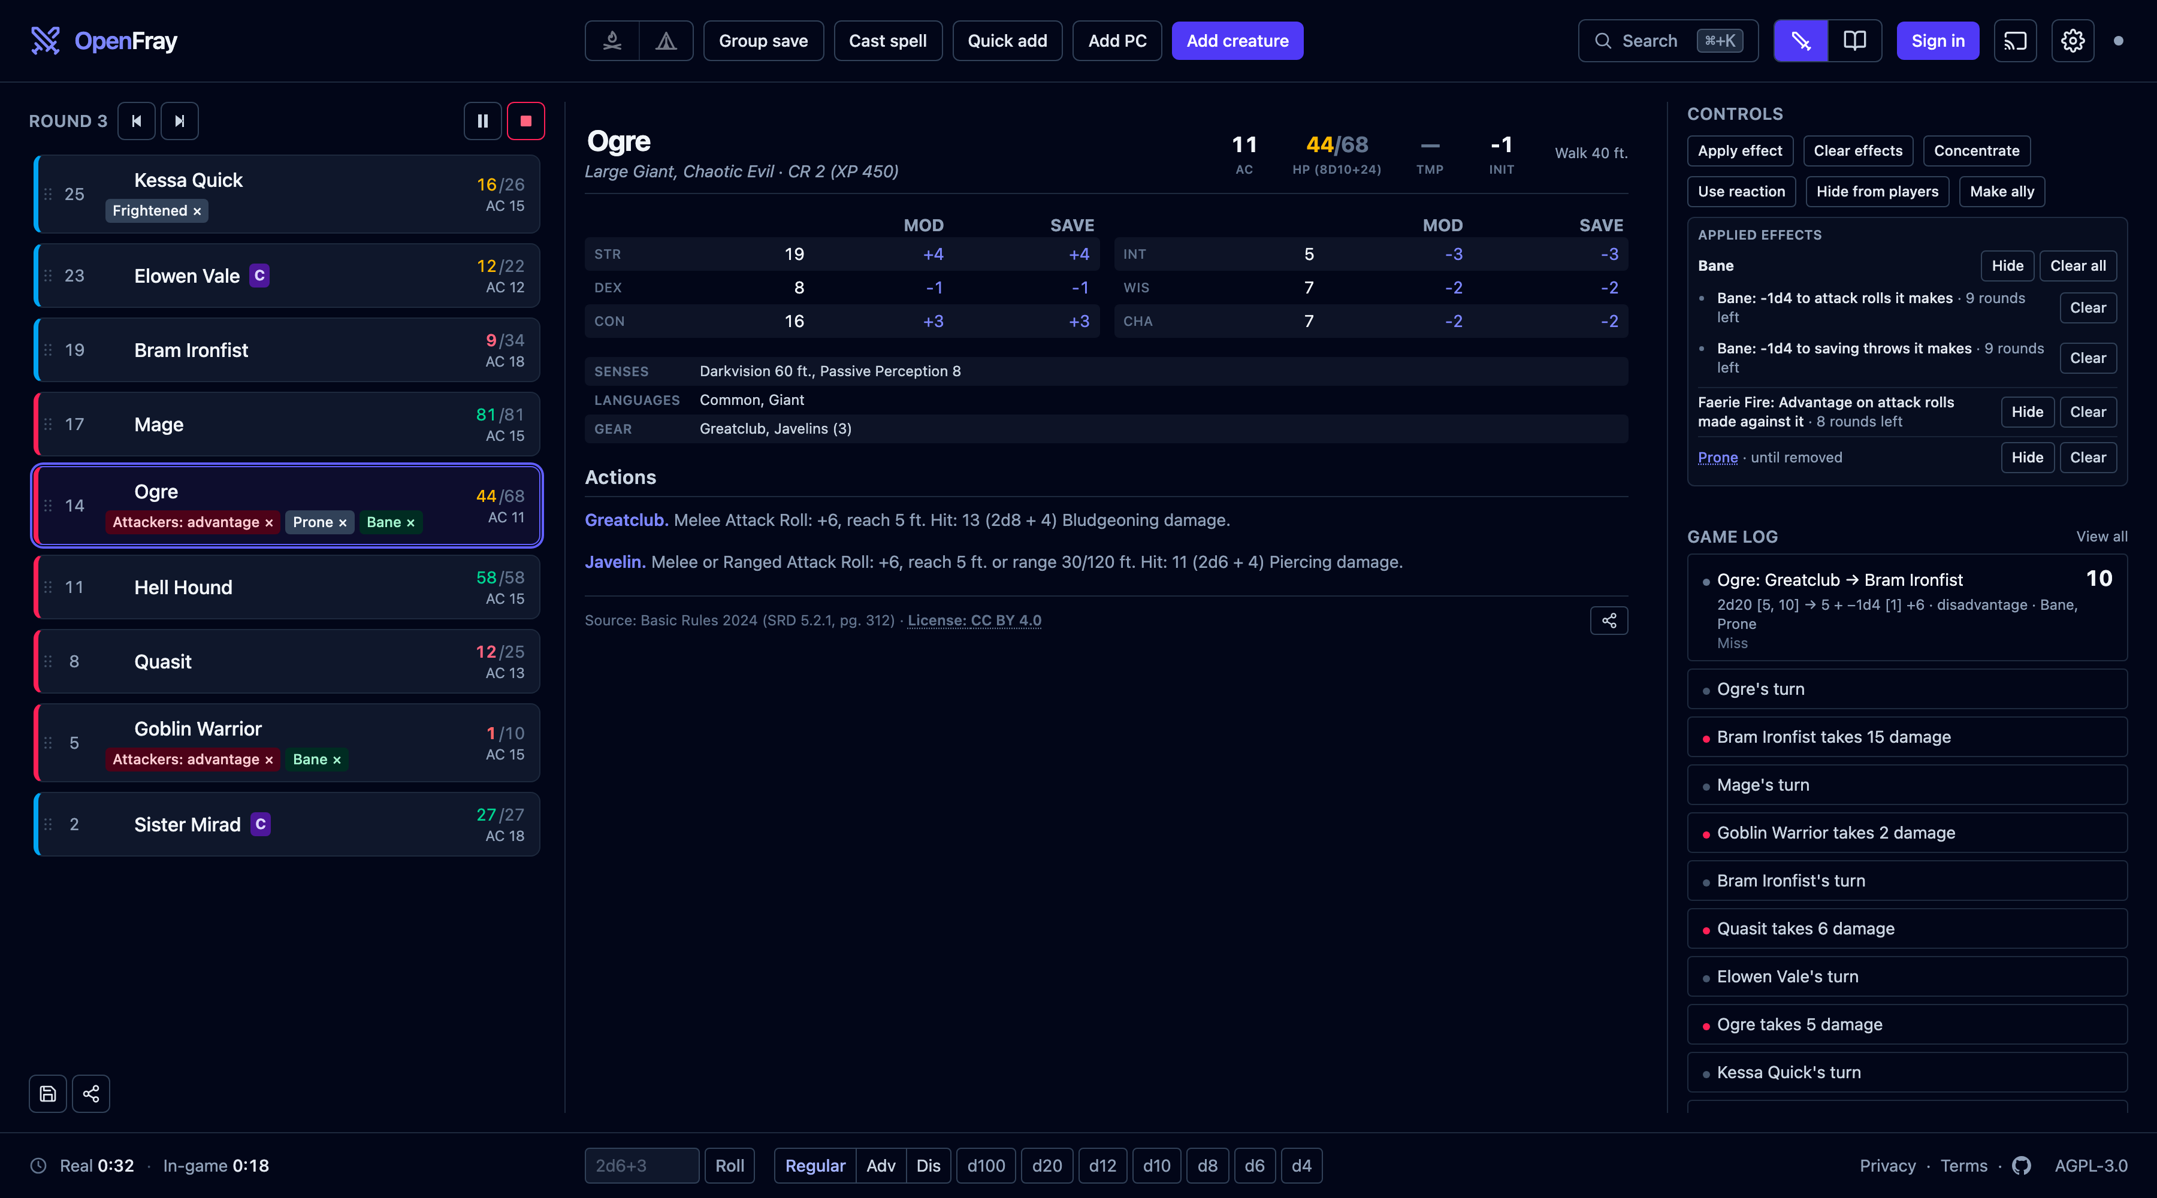The image size is (2157, 1198).
Task: Select Dis roll mode
Action: pos(928,1165)
